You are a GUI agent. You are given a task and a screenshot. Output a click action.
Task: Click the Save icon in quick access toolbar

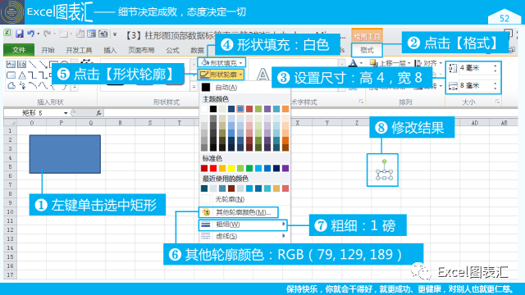tap(19, 34)
